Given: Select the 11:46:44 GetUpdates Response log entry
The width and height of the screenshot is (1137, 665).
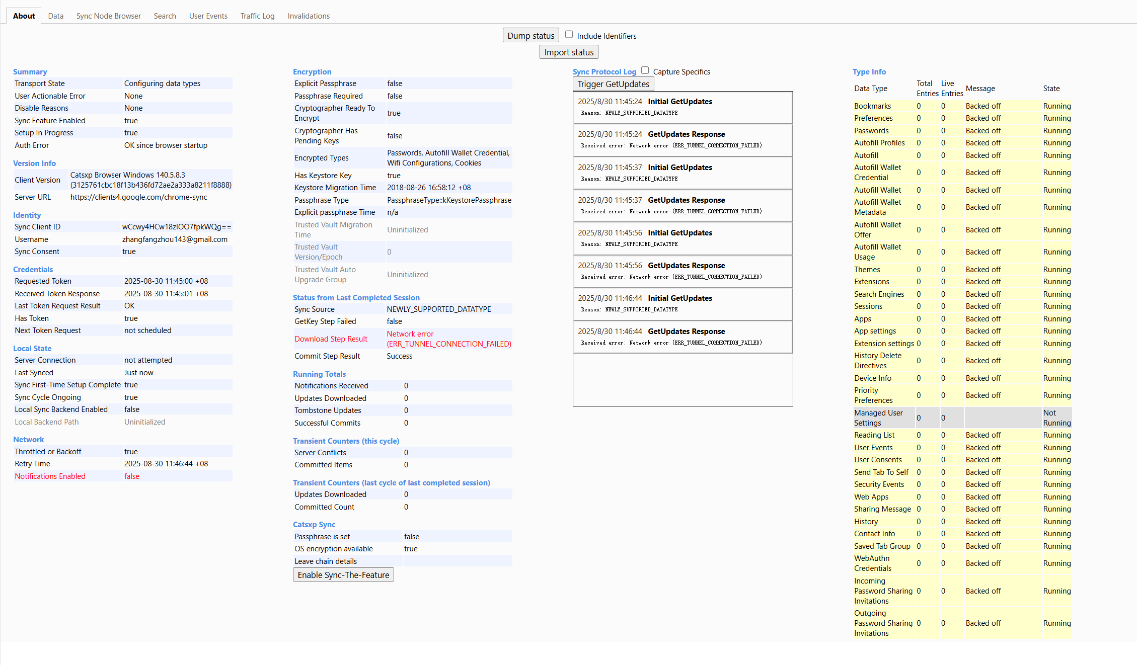Looking at the screenshot, I should pyautogui.click(x=683, y=337).
